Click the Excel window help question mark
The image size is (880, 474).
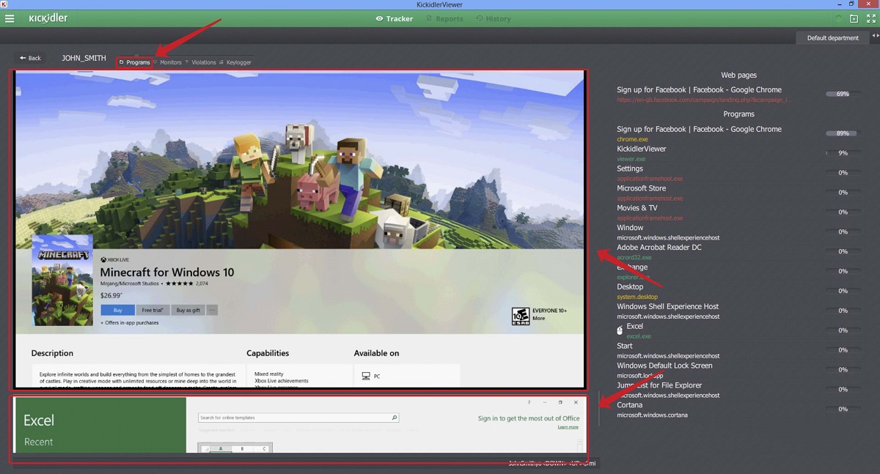(x=529, y=402)
